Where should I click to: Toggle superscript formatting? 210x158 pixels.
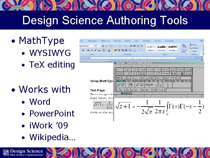(x=95, y=50)
